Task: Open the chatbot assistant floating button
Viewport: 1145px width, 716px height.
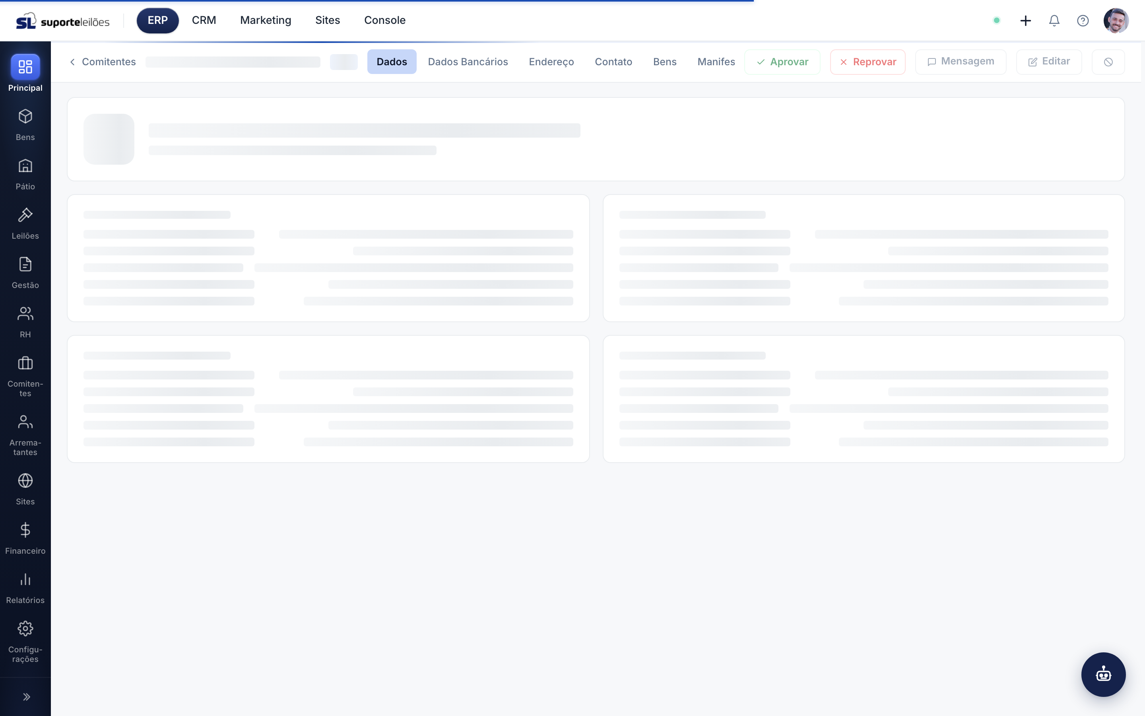Action: (1103, 674)
